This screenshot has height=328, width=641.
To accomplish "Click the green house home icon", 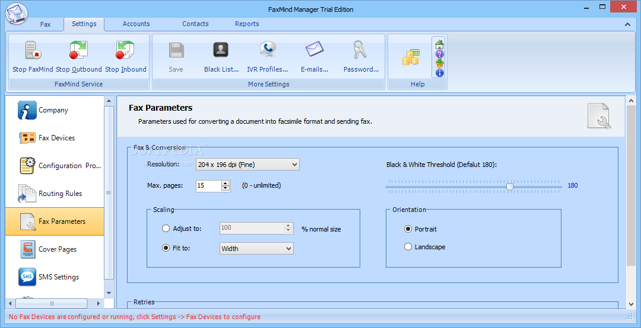I will 439,44.
